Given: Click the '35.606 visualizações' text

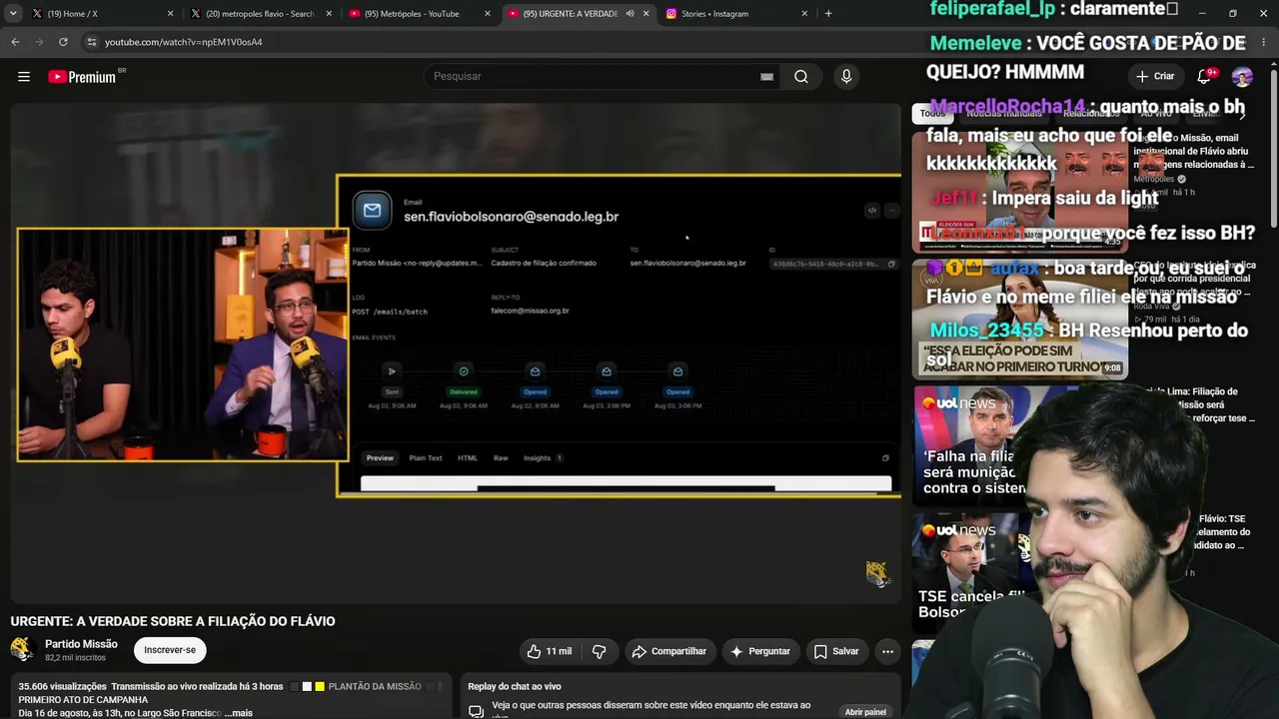Looking at the screenshot, I should click(x=62, y=687).
